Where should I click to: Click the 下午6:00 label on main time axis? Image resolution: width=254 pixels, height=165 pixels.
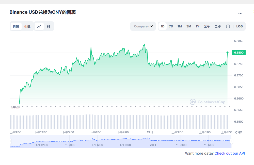tap(96, 132)
